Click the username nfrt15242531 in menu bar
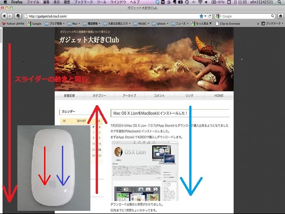The width and height of the screenshot is (285, 214). click(x=261, y=2)
